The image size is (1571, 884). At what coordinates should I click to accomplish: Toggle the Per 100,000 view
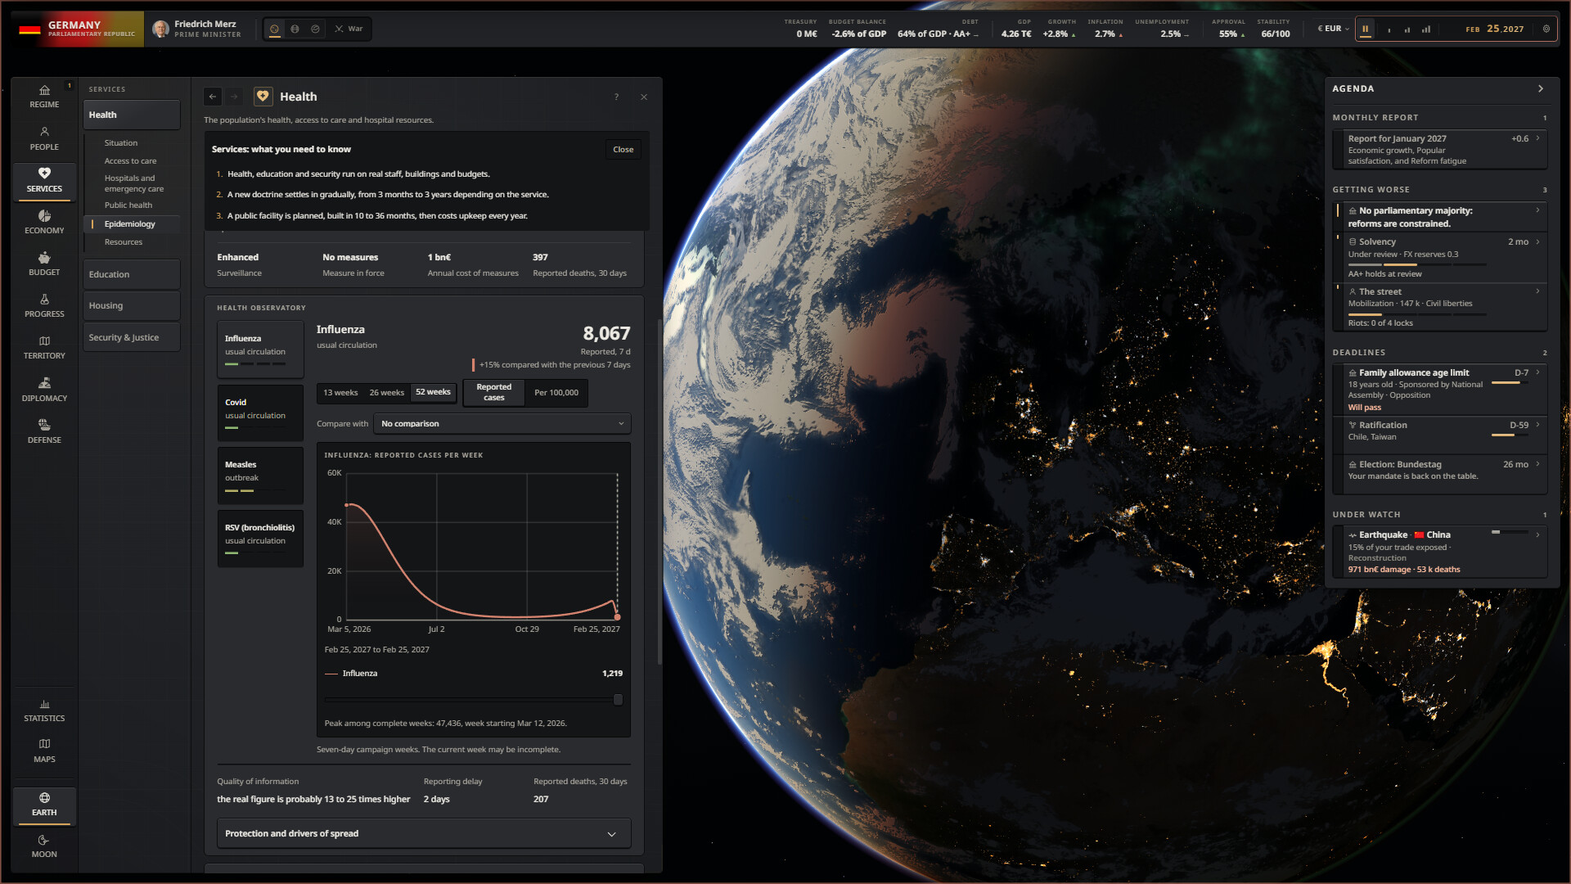point(556,392)
